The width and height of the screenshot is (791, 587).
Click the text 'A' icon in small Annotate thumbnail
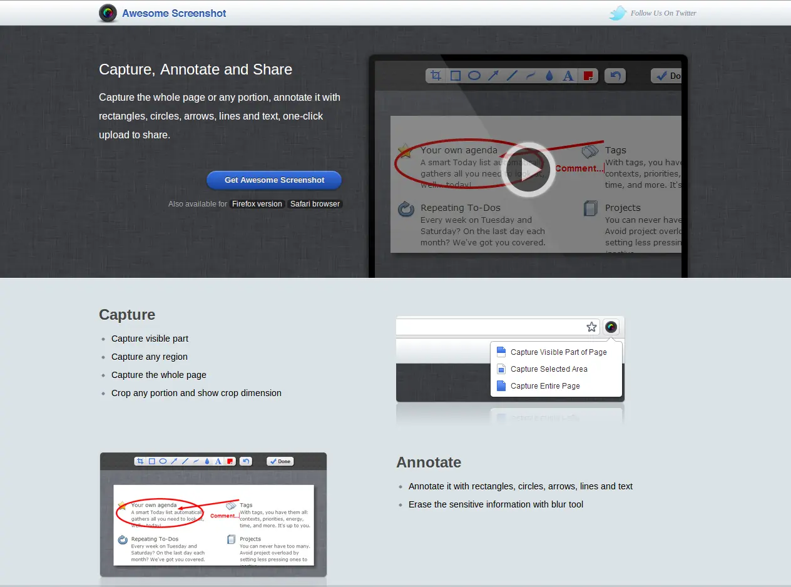tap(218, 461)
